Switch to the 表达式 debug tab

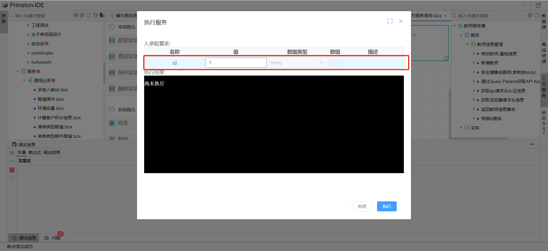coord(35,153)
